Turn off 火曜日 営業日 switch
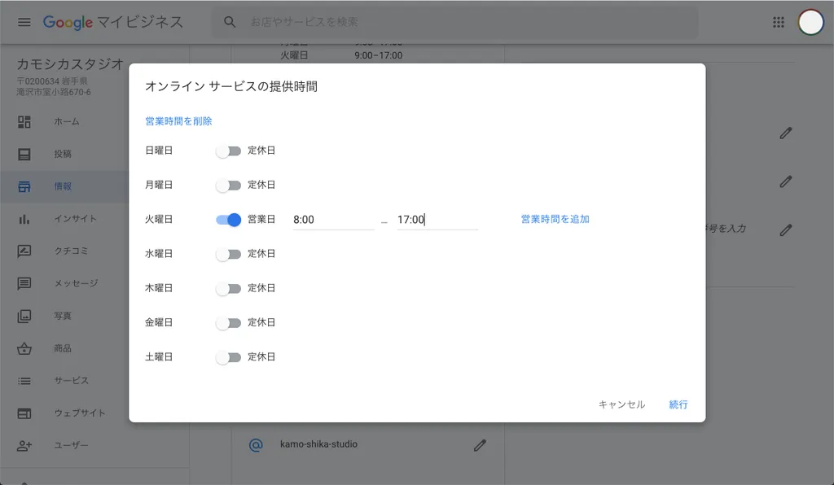This screenshot has height=485, width=834. pyautogui.click(x=228, y=220)
